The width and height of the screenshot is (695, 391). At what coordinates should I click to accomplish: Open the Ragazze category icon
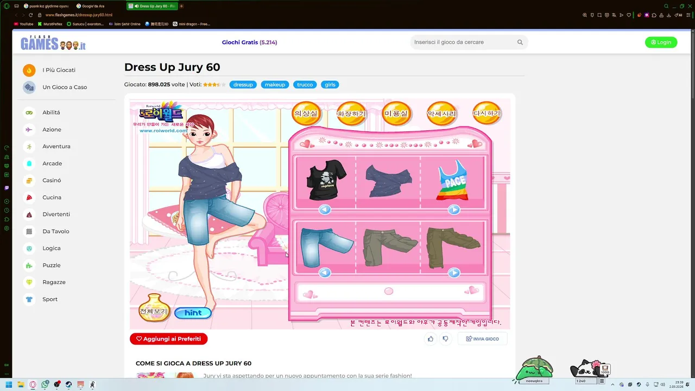(x=29, y=282)
